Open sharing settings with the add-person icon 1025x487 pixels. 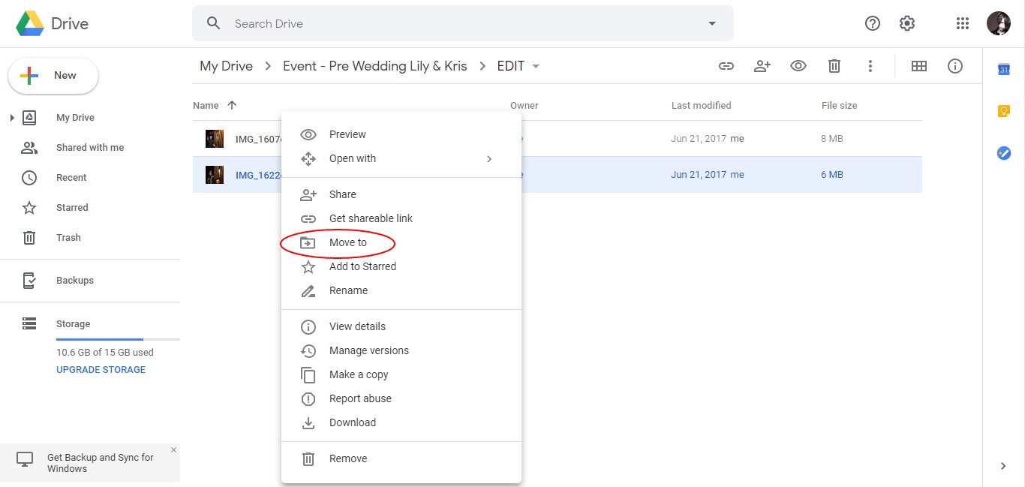tap(762, 66)
